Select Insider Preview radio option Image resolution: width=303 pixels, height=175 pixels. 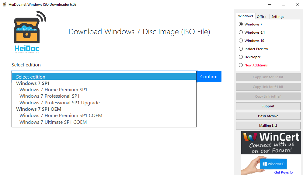(241, 49)
